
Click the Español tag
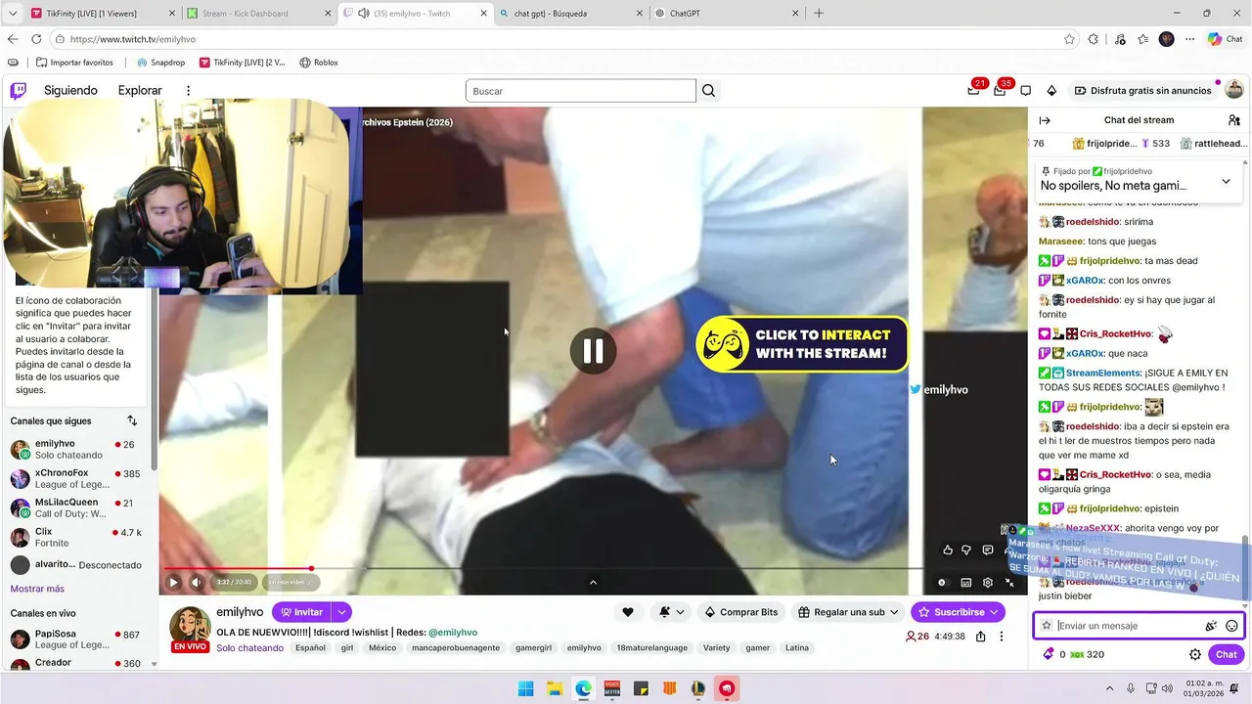coord(310,648)
